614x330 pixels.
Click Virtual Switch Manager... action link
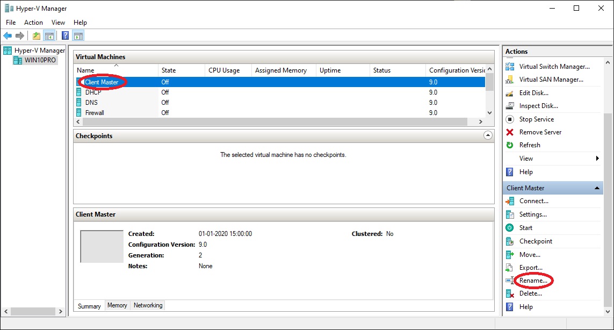click(x=554, y=67)
